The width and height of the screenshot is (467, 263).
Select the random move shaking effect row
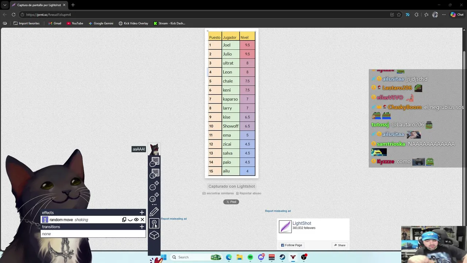pos(93,220)
